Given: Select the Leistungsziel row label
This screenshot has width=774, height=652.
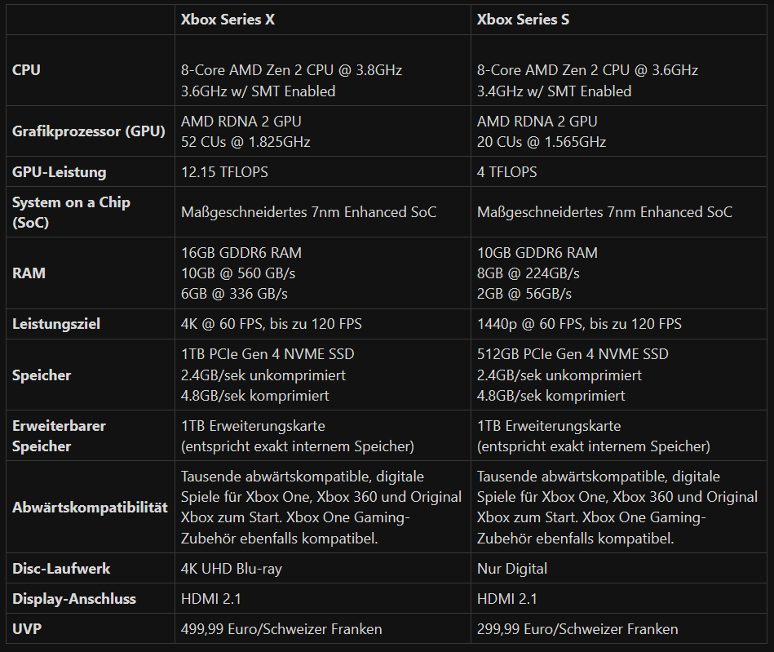Looking at the screenshot, I should (x=55, y=324).
